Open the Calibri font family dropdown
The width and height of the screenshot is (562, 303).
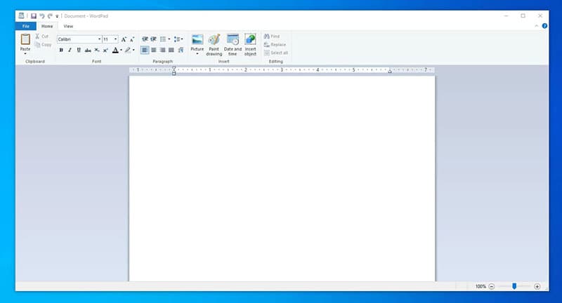coord(99,39)
